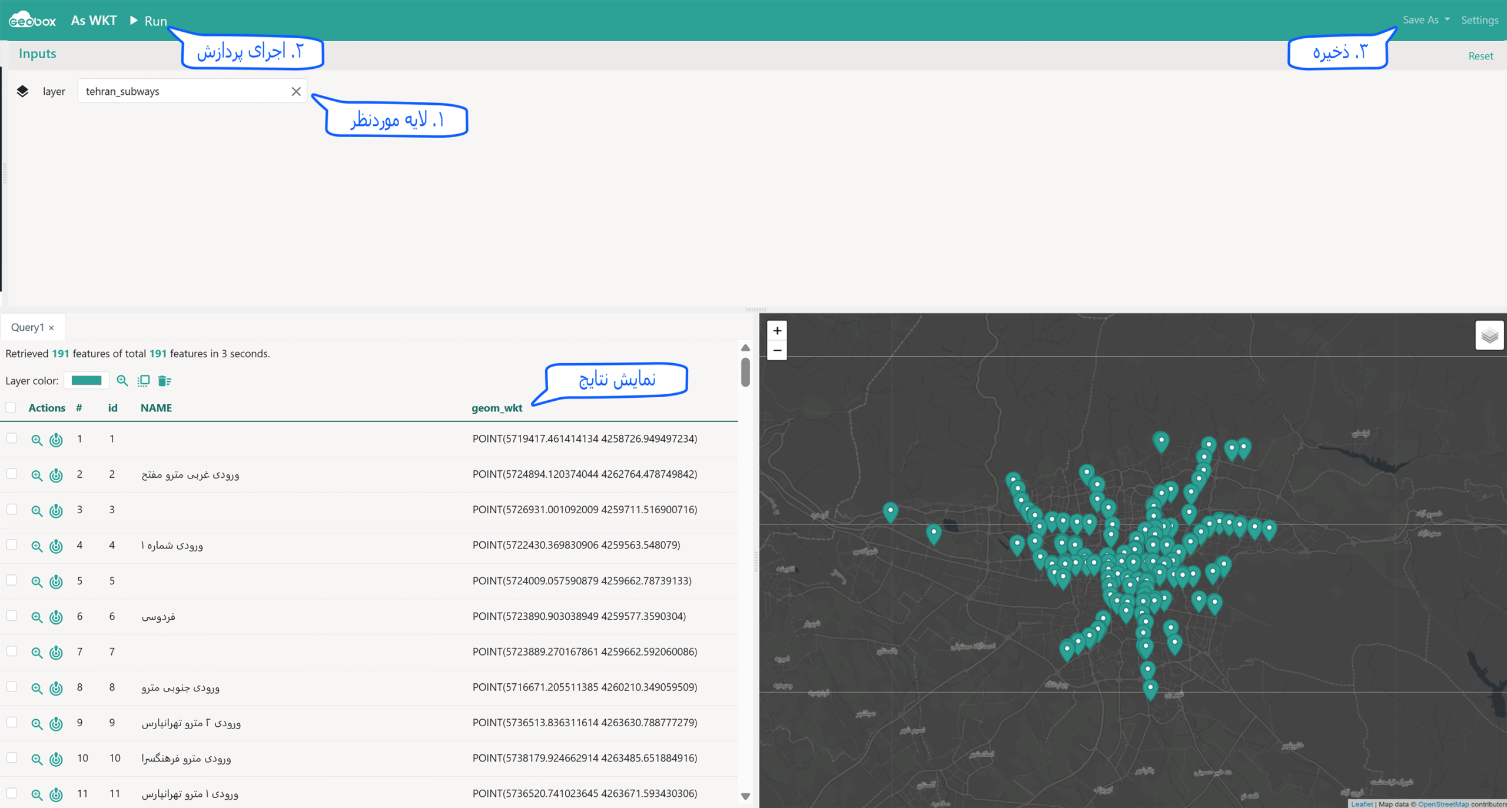1507x808 pixels.
Task: Zoom to feature in row 10
Action: [37, 759]
